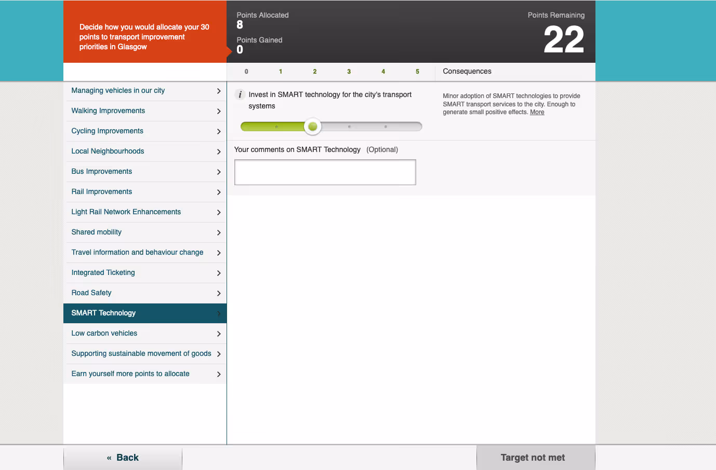The width and height of the screenshot is (716, 470).
Task: Open Managing vehicles in our city section
Action: click(x=145, y=91)
